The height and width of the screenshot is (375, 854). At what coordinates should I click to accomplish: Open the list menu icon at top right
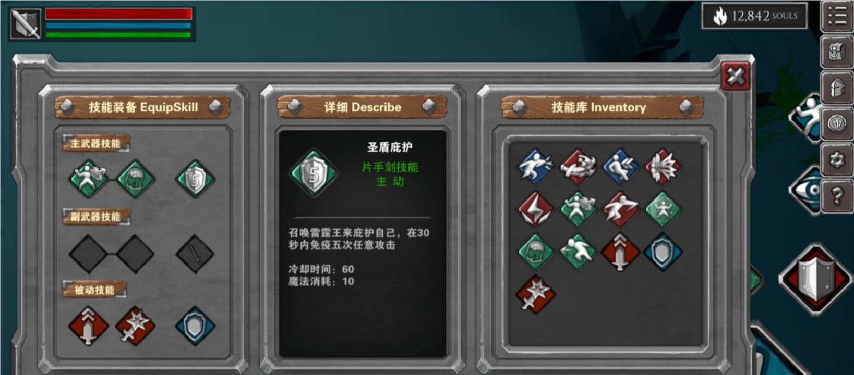pyautogui.click(x=837, y=16)
